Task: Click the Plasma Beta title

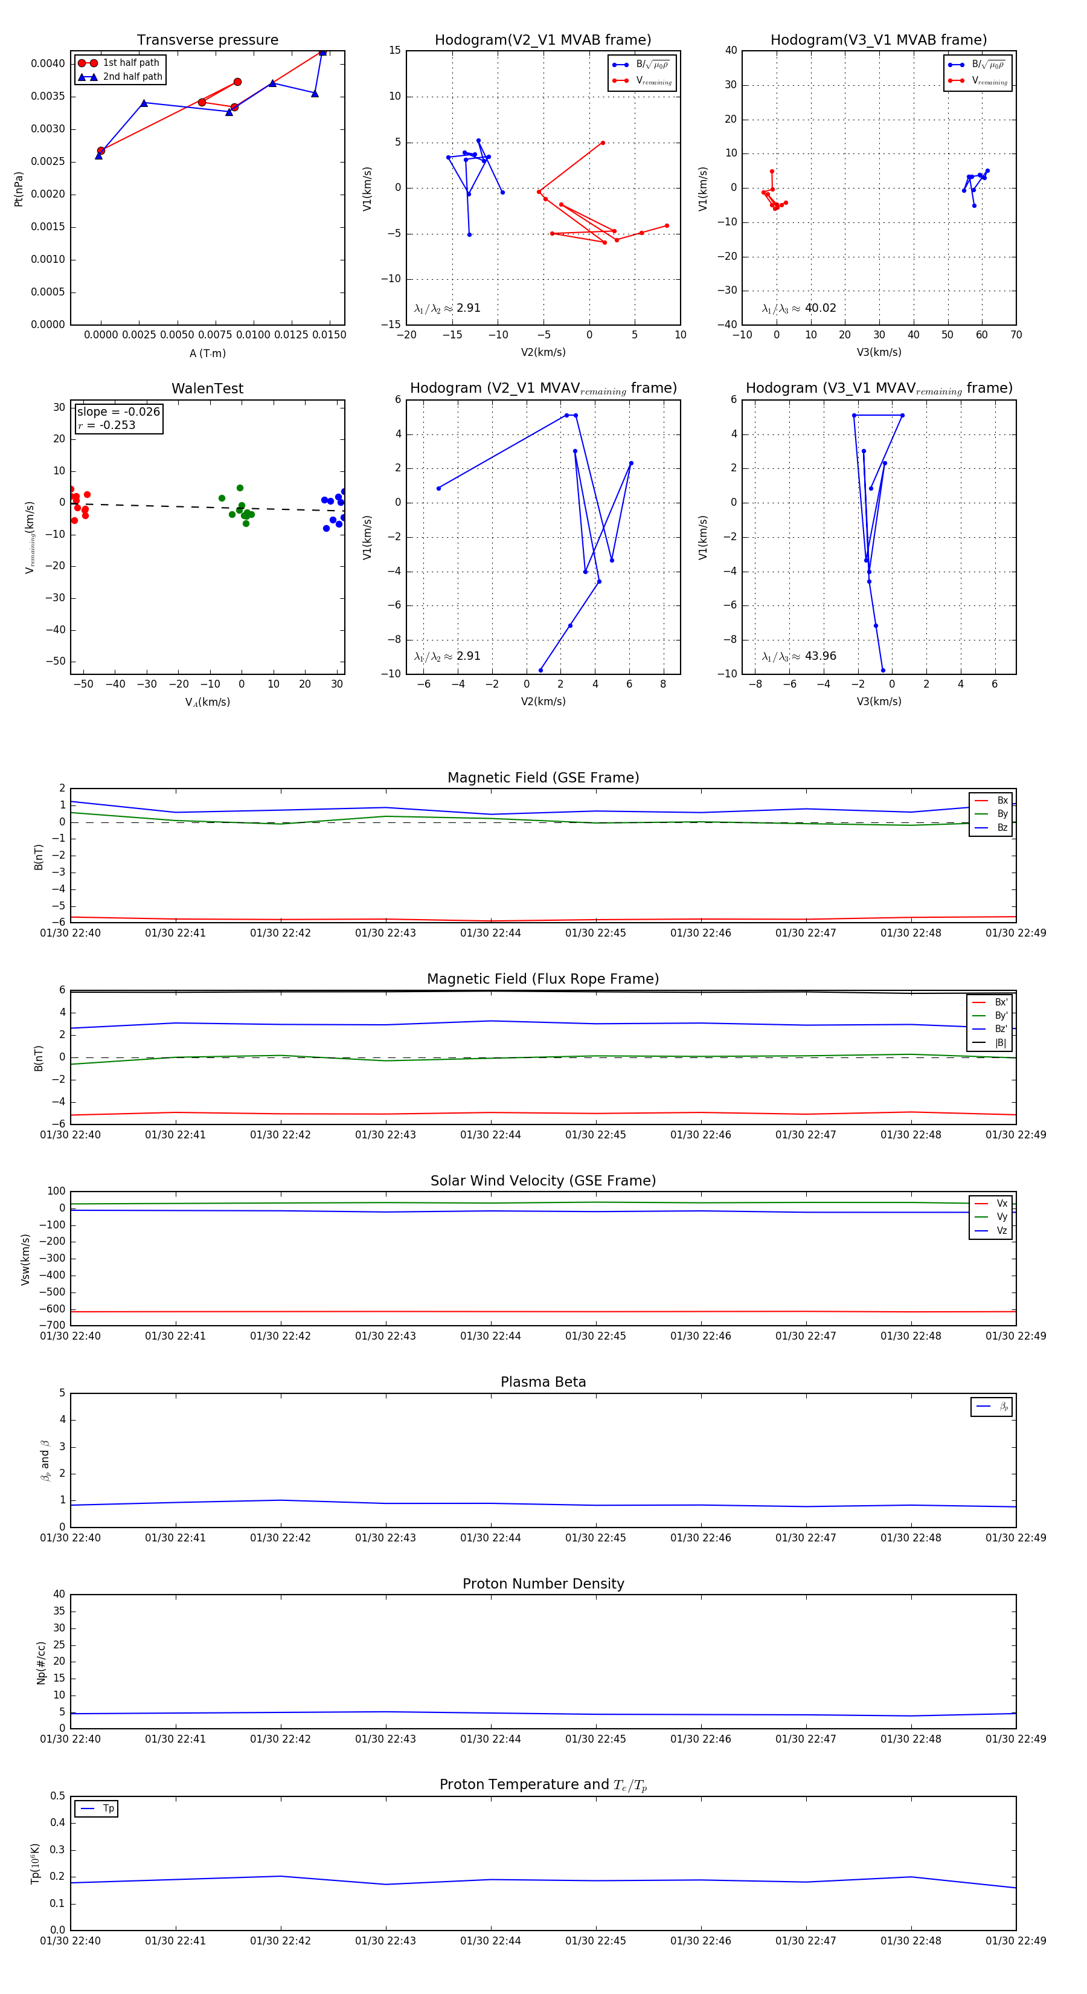Action: 543,1383
